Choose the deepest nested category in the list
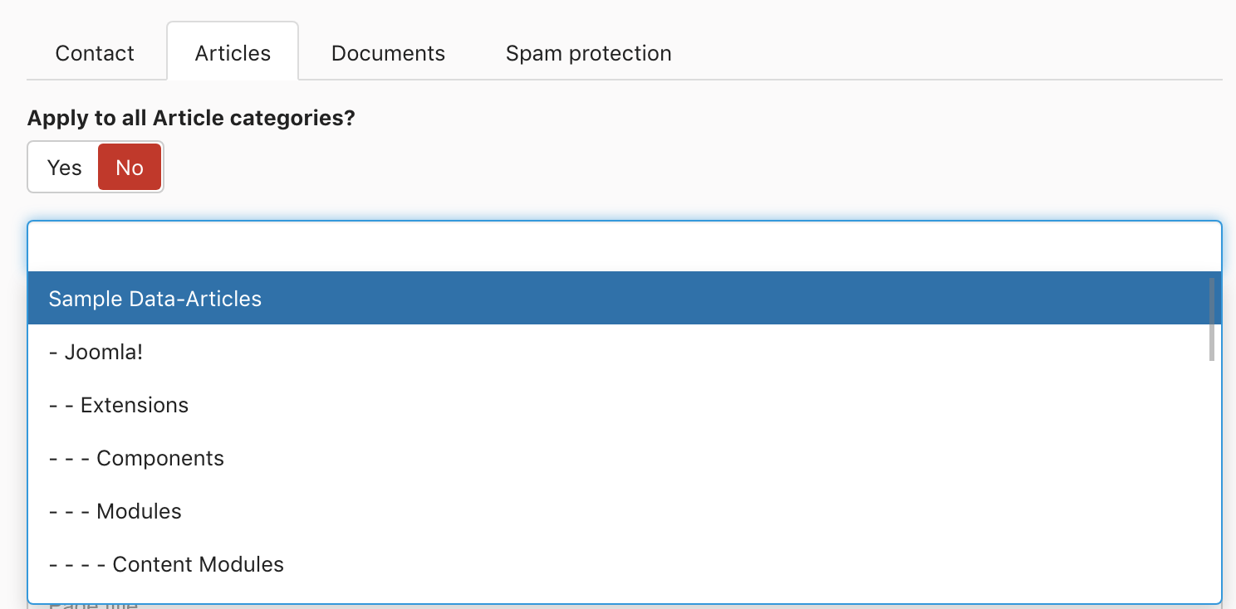1236x609 pixels. [166, 564]
